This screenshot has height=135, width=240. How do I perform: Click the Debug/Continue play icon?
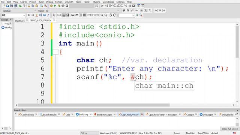[102, 6]
